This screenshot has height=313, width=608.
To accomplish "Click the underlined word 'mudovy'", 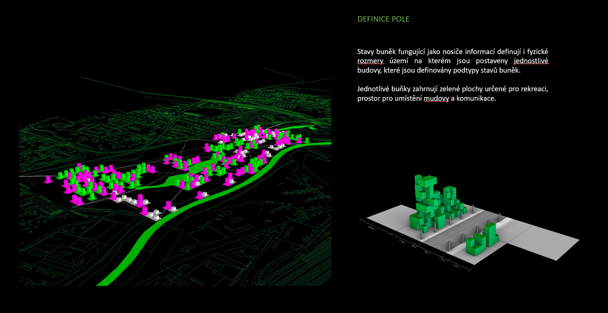I will click(436, 99).
